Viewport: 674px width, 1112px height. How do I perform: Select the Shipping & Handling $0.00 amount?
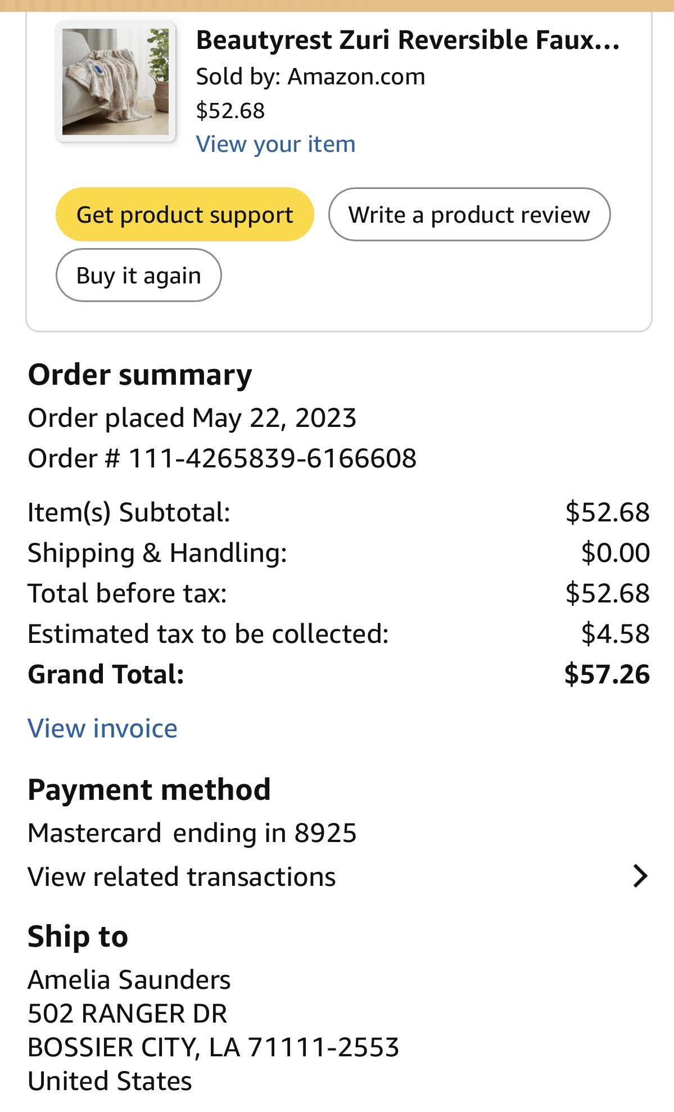coord(616,553)
